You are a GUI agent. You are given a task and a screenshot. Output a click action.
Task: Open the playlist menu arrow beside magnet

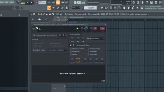point(31,14)
